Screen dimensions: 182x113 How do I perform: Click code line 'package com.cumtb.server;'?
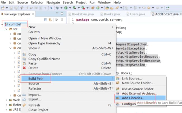tap(99, 20)
